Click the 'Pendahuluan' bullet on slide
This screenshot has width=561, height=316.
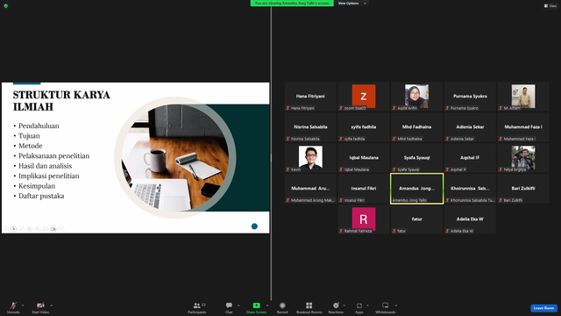point(39,126)
